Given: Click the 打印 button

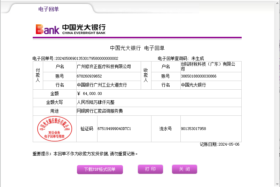Looking at the screenshot, I should click(150, 169).
